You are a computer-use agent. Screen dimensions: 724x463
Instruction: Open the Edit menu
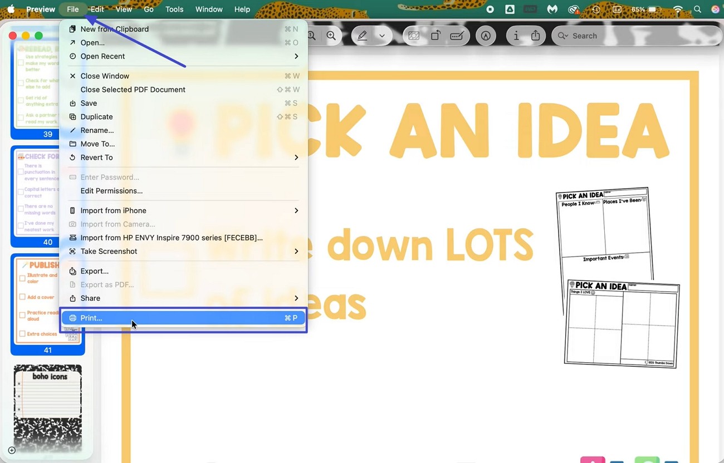coord(97,9)
